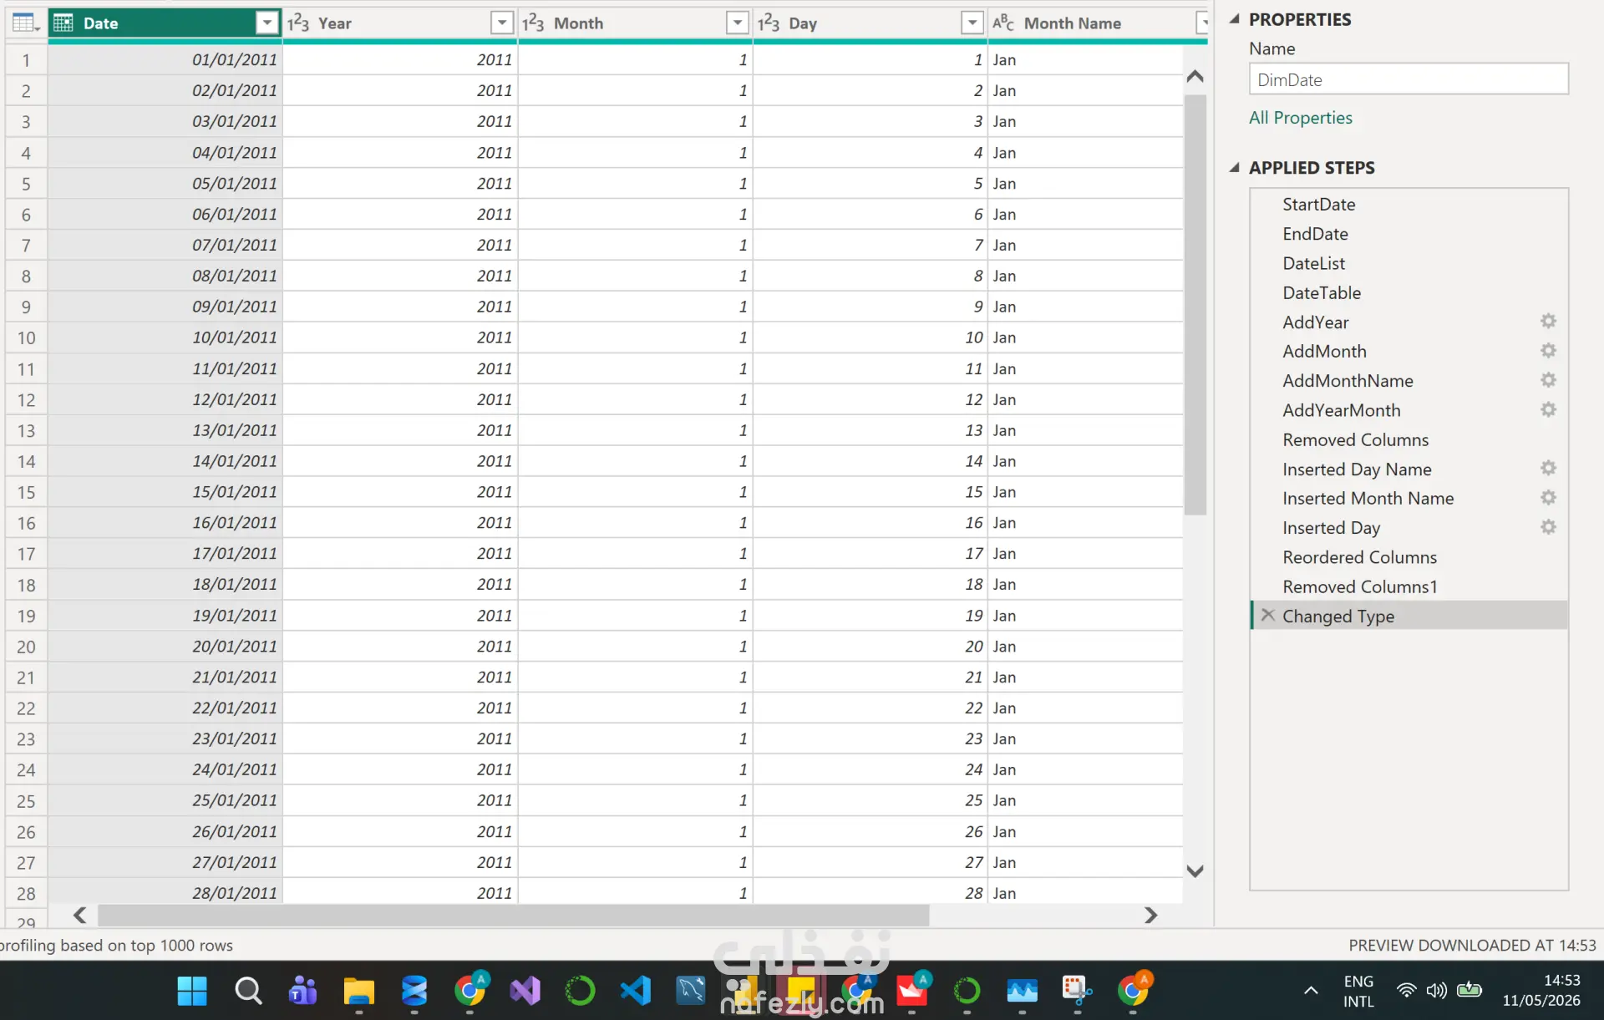The width and height of the screenshot is (1604, 1020).
Task: Open settings gear for the AddYearMonth step
Action: pos(1548,409)
